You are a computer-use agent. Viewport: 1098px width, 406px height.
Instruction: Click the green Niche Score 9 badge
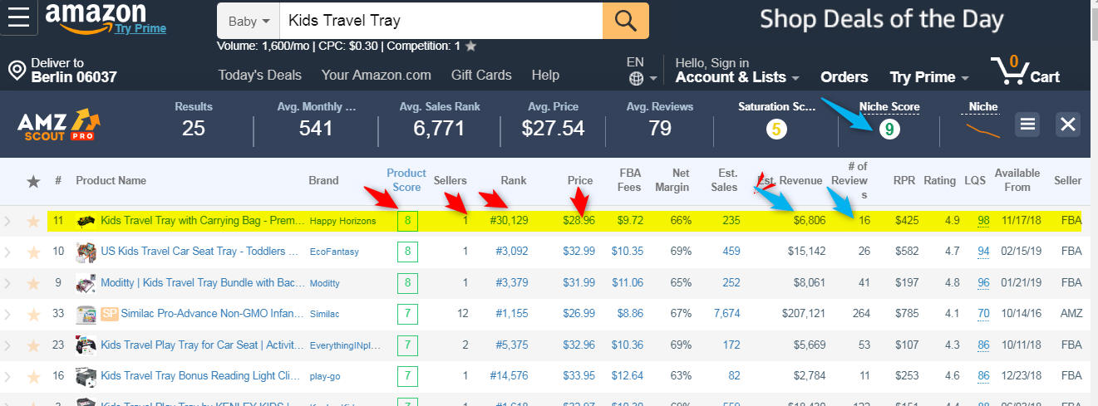[889, 130]
